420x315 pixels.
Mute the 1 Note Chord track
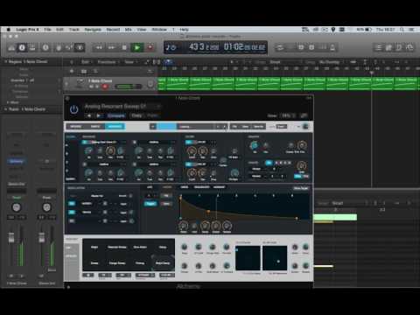[91, 87]
